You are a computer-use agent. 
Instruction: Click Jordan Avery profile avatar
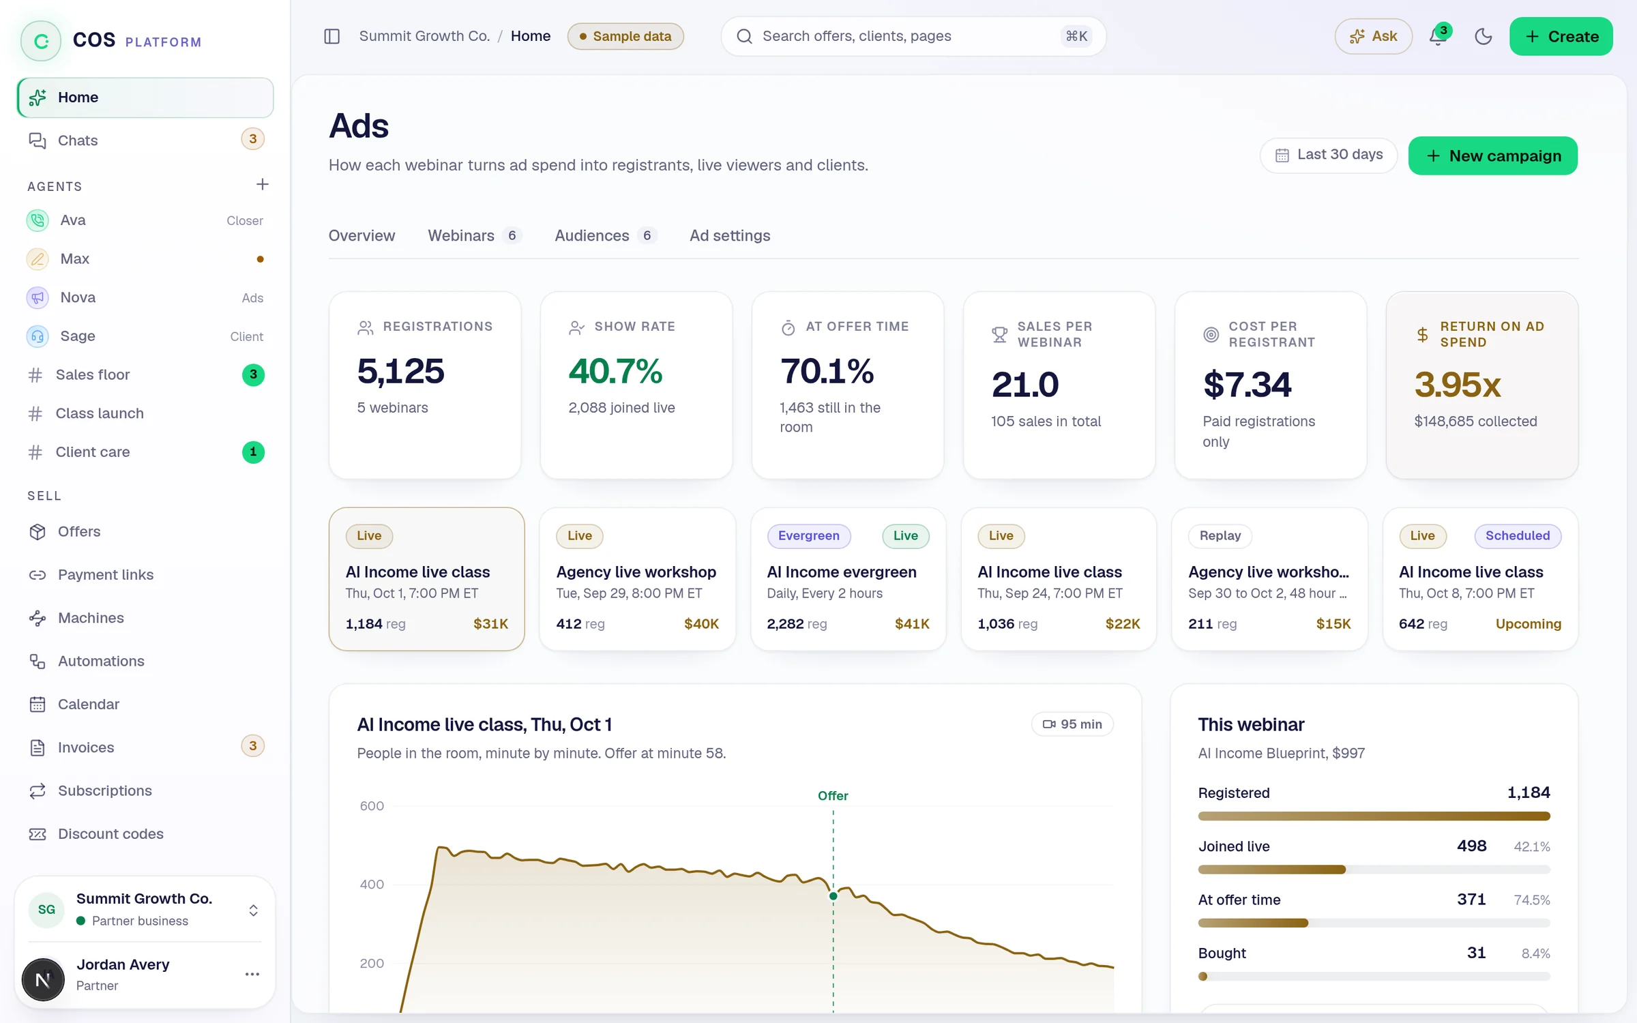click(x=43, y=979)
